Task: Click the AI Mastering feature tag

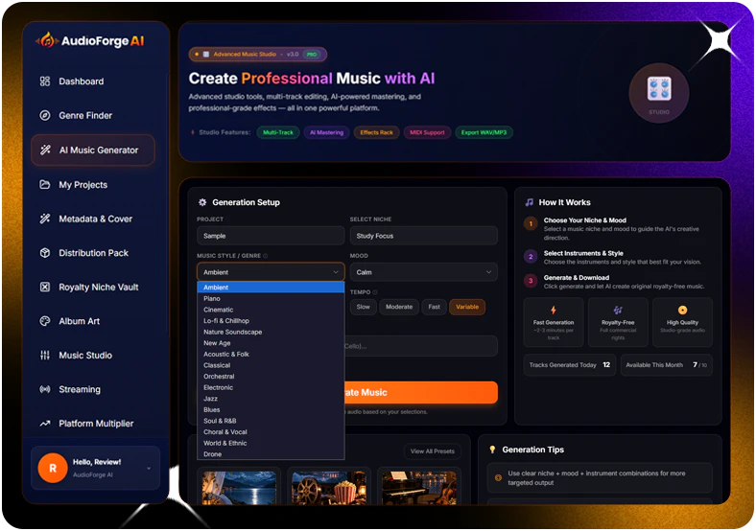Action: tap(326, 132)
